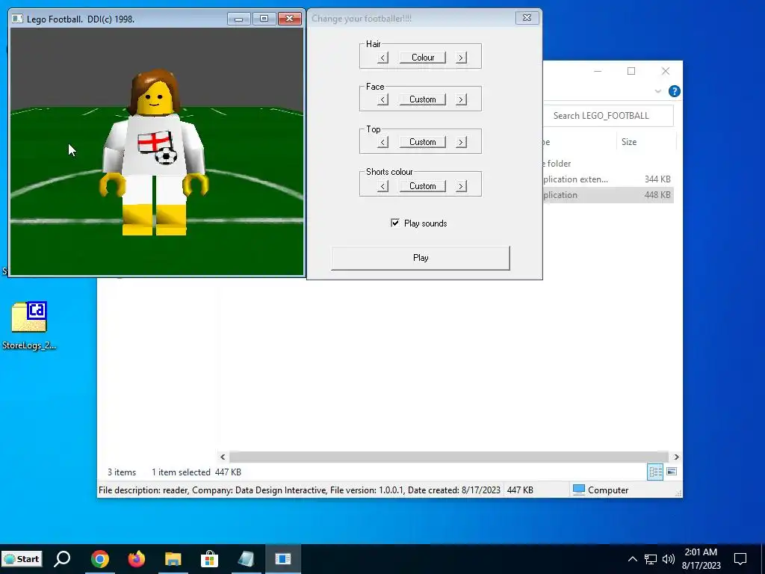Screen dimensions: 765x574
Task: Click the Lego footballer model preview
Action: pyautogui.click(x=154, y=152)
